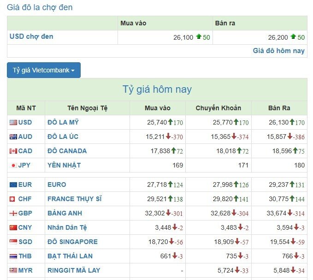Viewport: 313px width, 280px height.
Task: Open the BẢNG ANH currency link
Action: pyautogui.click(x=65, y=213)
